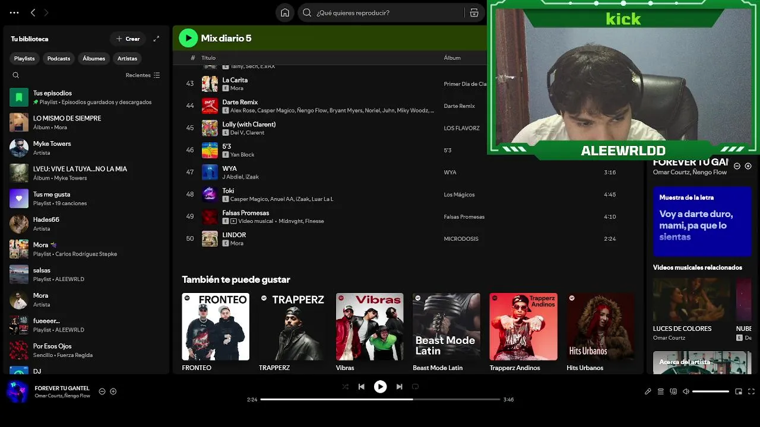Play Mix diario 5 with the green button
Screen dimensions: 760x427
[x=188, y=38]
